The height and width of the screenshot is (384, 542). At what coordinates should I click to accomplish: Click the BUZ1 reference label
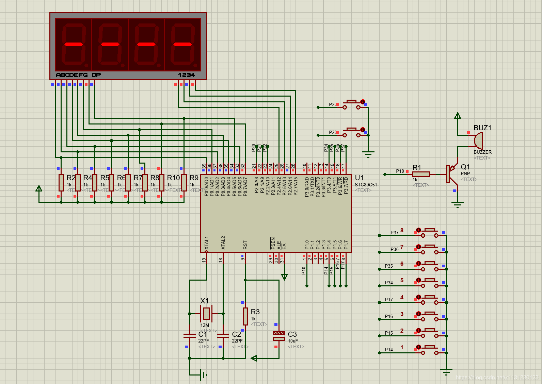coord(483,128)
